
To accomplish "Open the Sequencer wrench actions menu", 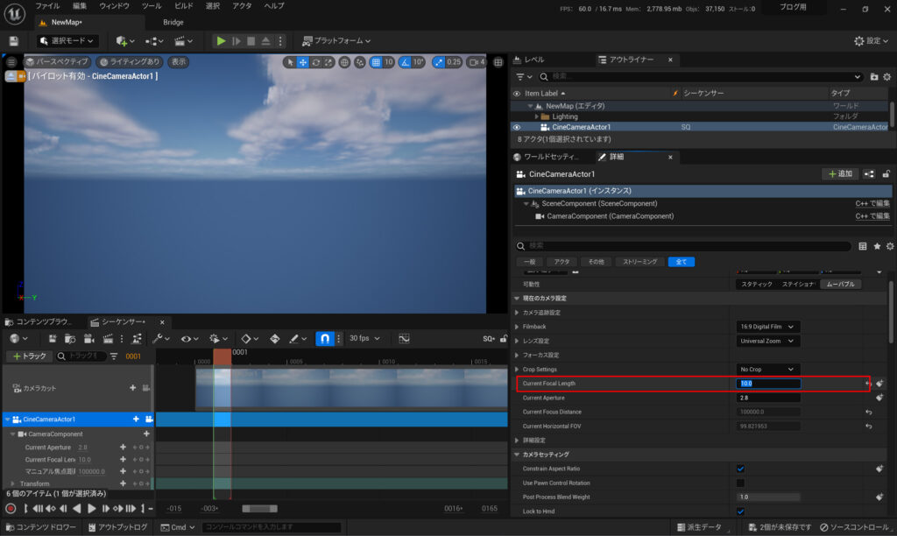I will pos(160,339).
